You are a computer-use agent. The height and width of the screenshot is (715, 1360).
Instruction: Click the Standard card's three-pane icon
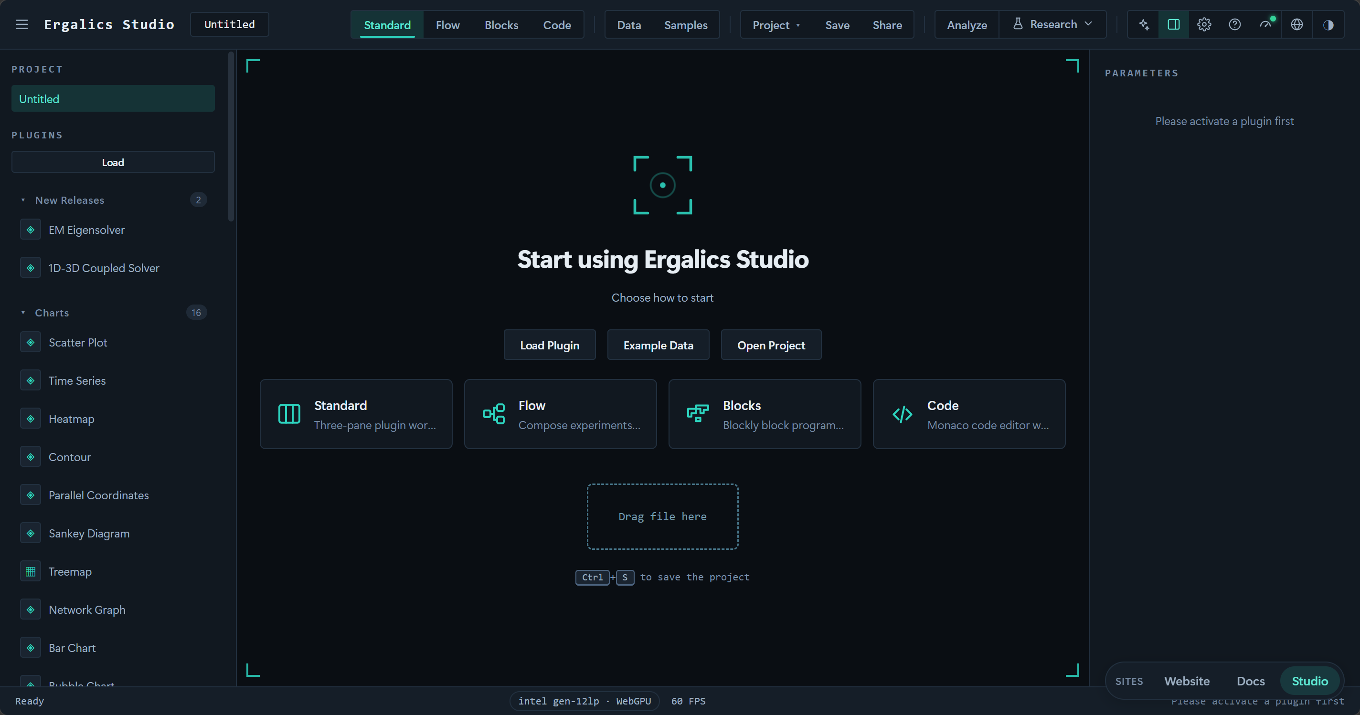[x=289, y=414]
